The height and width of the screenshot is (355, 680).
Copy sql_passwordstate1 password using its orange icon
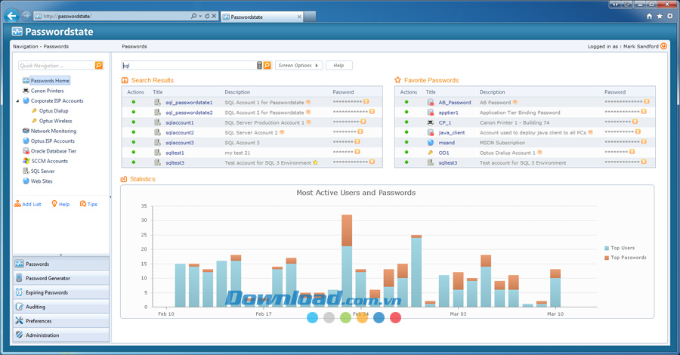point(366,102)
